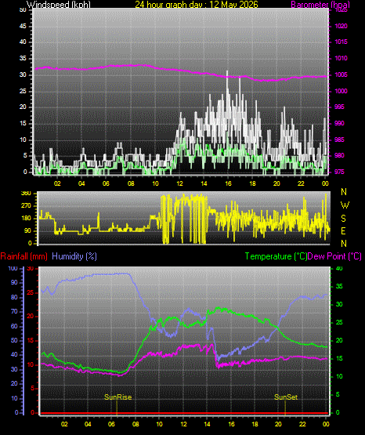Click the 'S' compass direction label
Screen dimensions: 365x435
coord(343,219)
